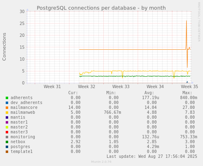Select the adherents legend label
203x166 pixels.
pyautogui.click(x=22, y=97)
